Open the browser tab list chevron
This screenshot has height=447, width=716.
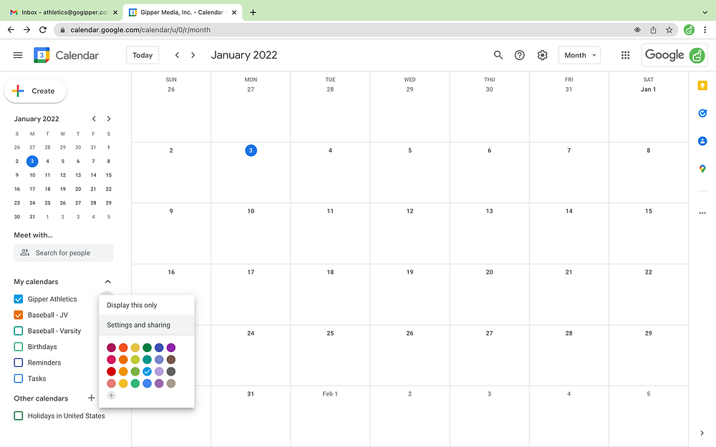pyautogui.click(x=705, y=12)
